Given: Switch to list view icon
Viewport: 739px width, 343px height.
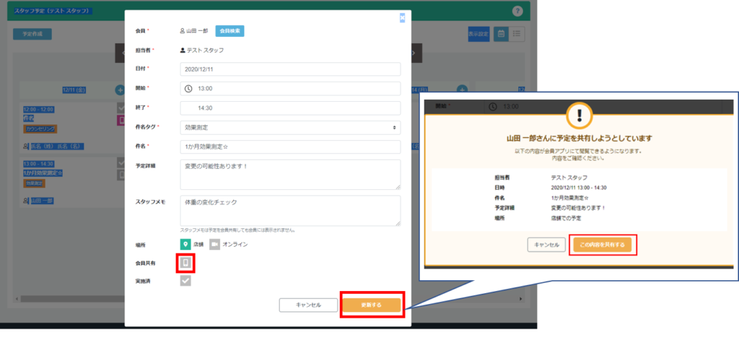Looking at the screenshot, I should tap(517, 34).
